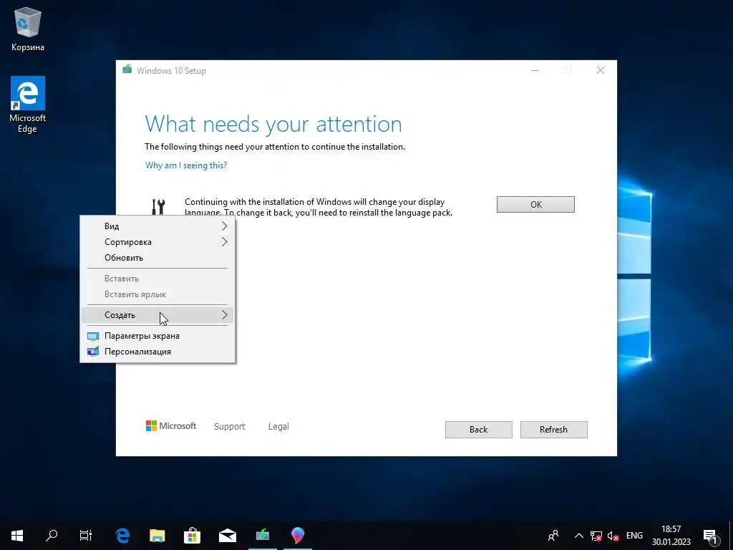Open the Создать submenu

[157, 315]
